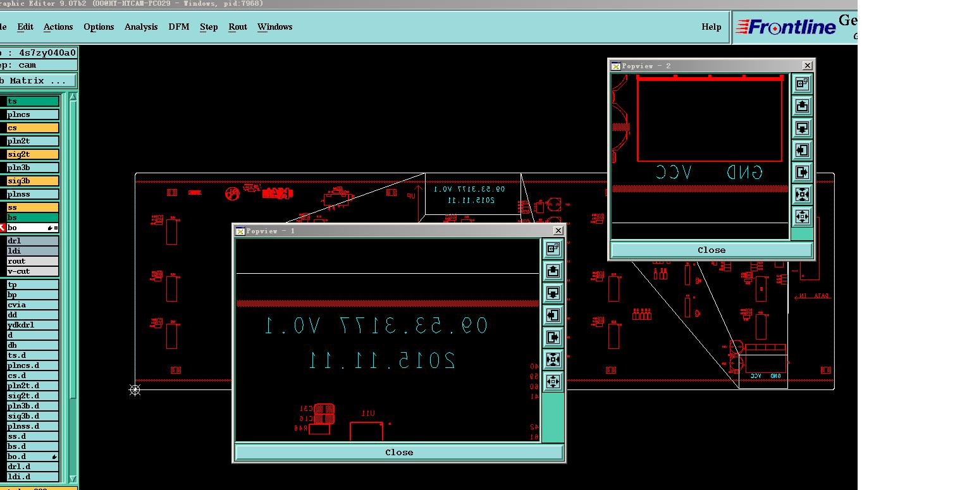Click the top icon in Popview 2 toolbar
The image size is (955, 490).
point(802,84)
